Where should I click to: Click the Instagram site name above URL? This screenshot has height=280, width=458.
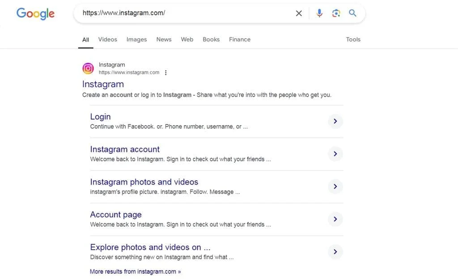[112, 65]
